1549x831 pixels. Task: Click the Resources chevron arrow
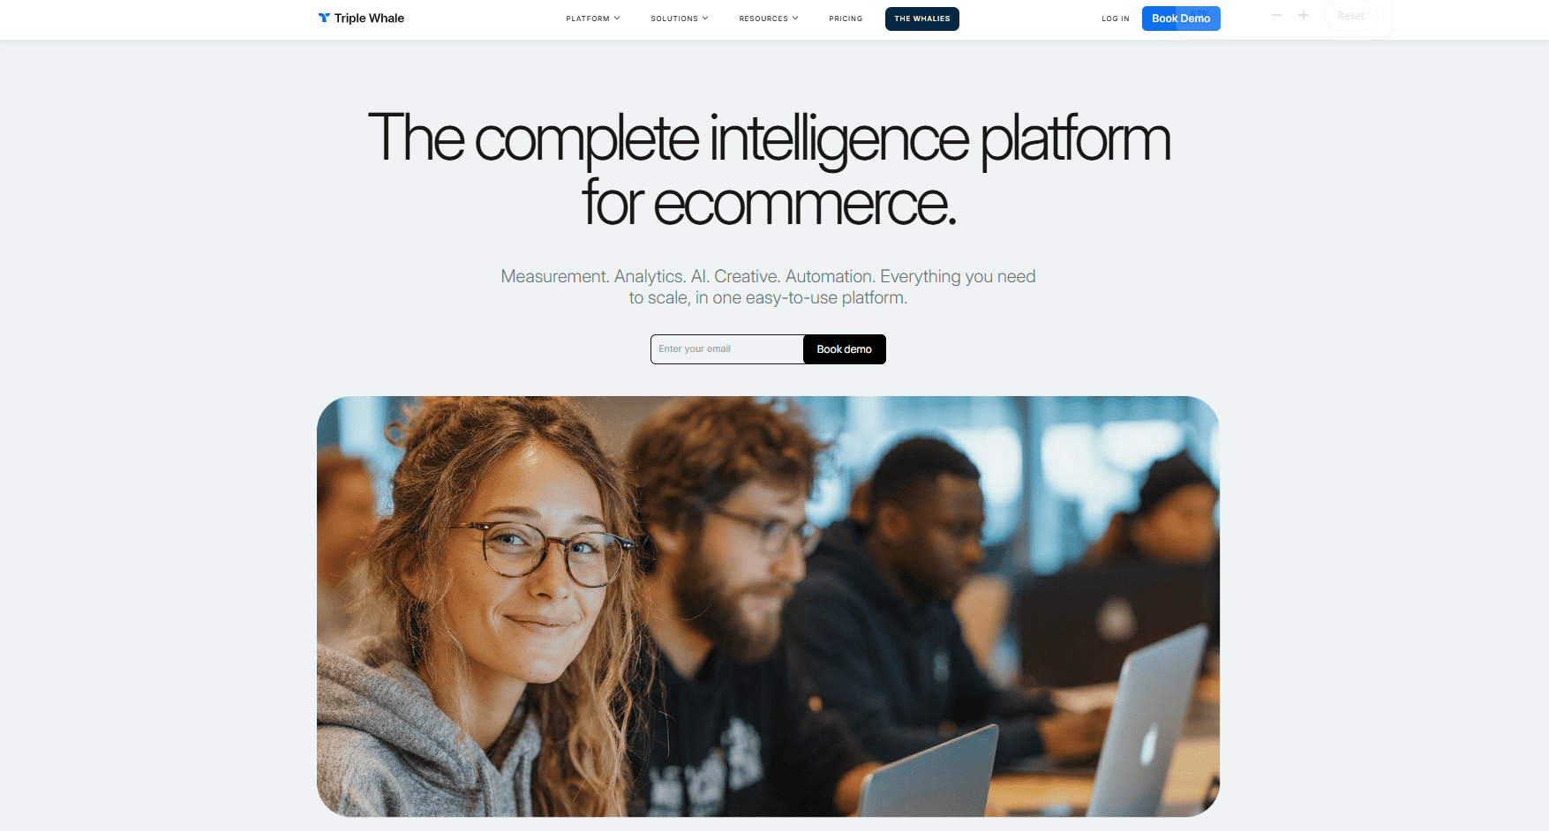coord(795,18)
